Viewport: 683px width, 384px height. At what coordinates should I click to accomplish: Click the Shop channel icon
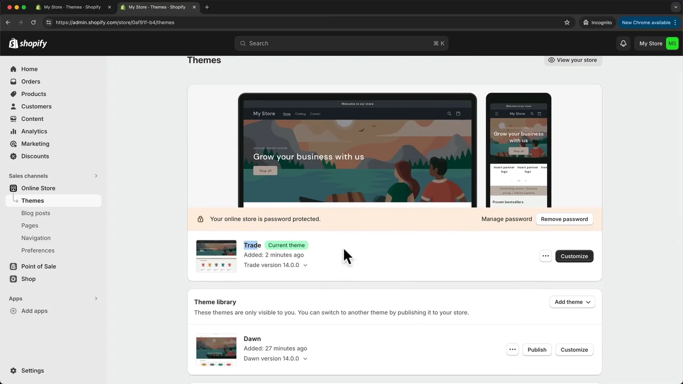click(13, 279)
